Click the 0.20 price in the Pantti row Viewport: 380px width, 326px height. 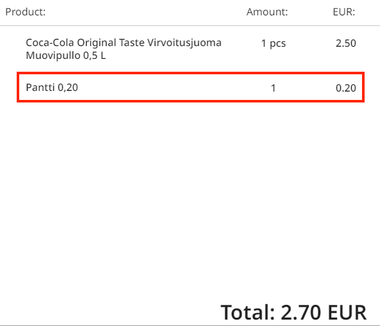click(346, 88)
